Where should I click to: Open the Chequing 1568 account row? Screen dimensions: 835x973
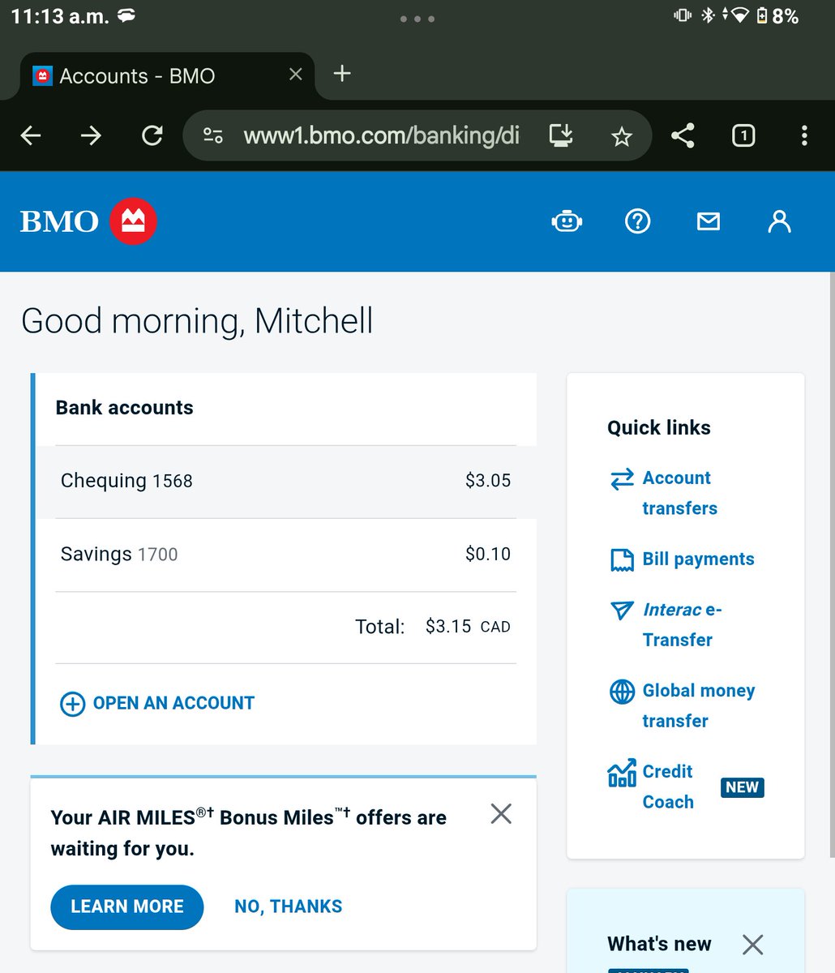[x=285, y=482]
